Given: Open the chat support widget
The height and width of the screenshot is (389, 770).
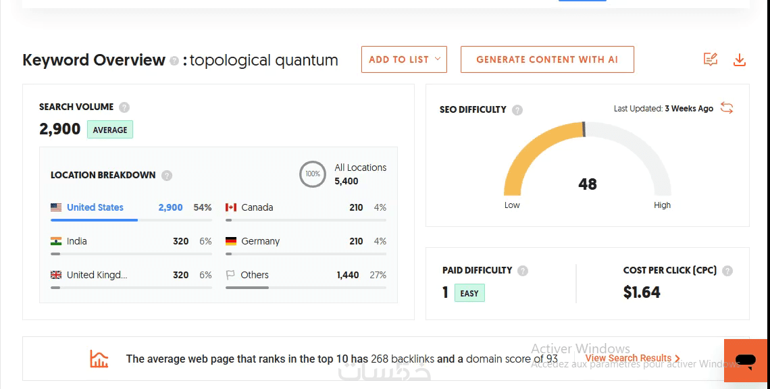Looking at the screenshot, I should (x=746, y=360).
